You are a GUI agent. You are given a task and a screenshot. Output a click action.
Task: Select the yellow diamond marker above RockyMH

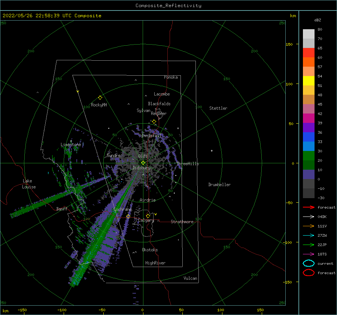pos(100,98)
